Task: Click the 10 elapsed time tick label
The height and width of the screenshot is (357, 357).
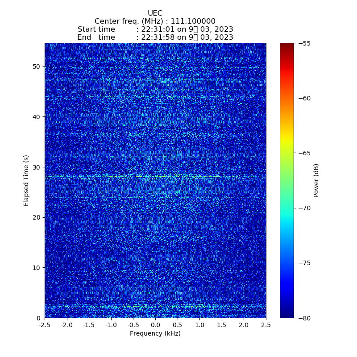Action: [36, 268]
